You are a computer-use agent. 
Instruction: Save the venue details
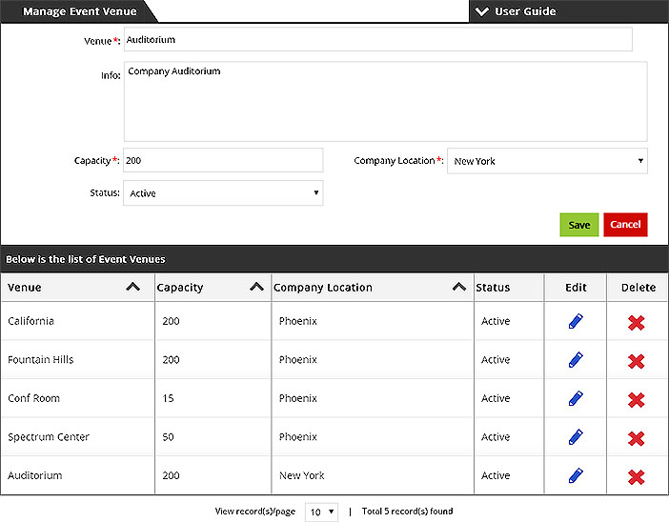579,225
